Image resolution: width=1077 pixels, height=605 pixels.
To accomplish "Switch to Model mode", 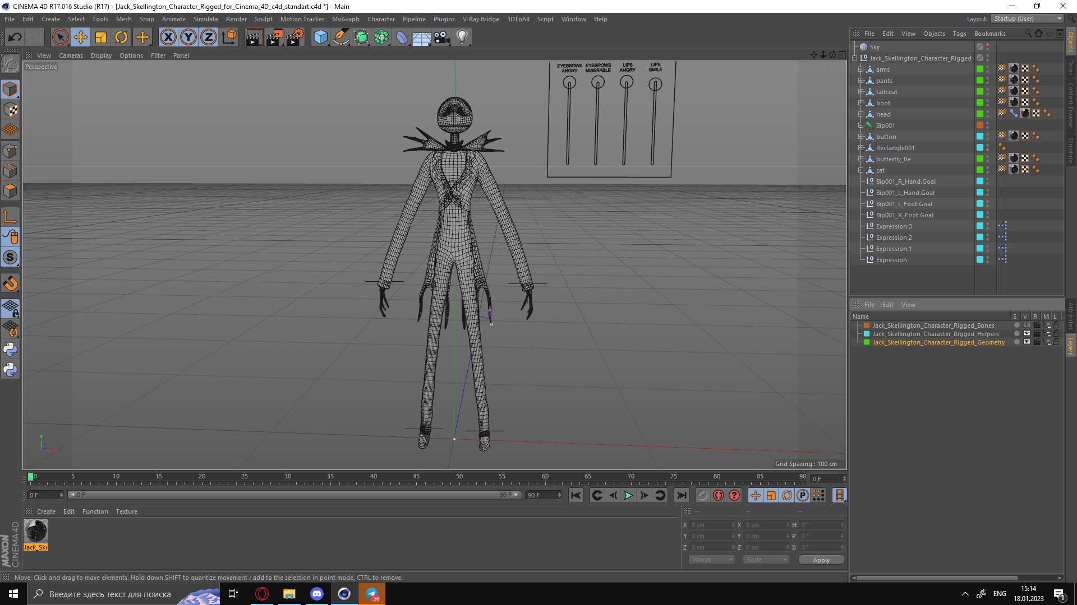I will pos(10,89).
